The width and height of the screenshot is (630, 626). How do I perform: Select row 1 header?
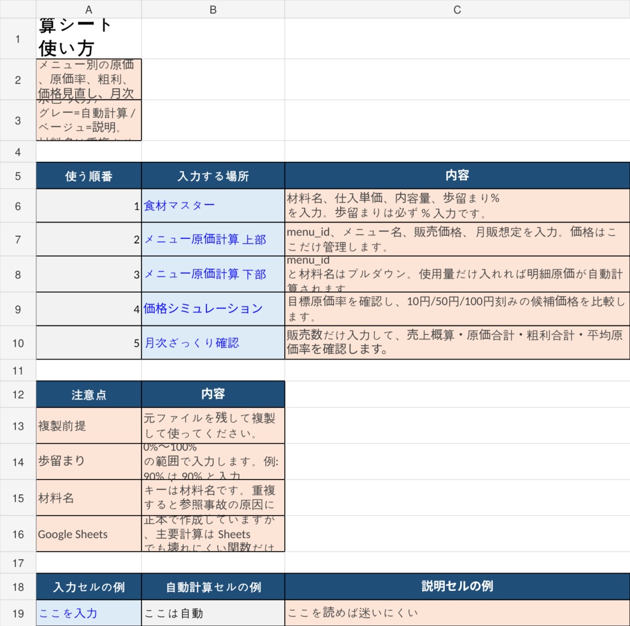(18, 39)
